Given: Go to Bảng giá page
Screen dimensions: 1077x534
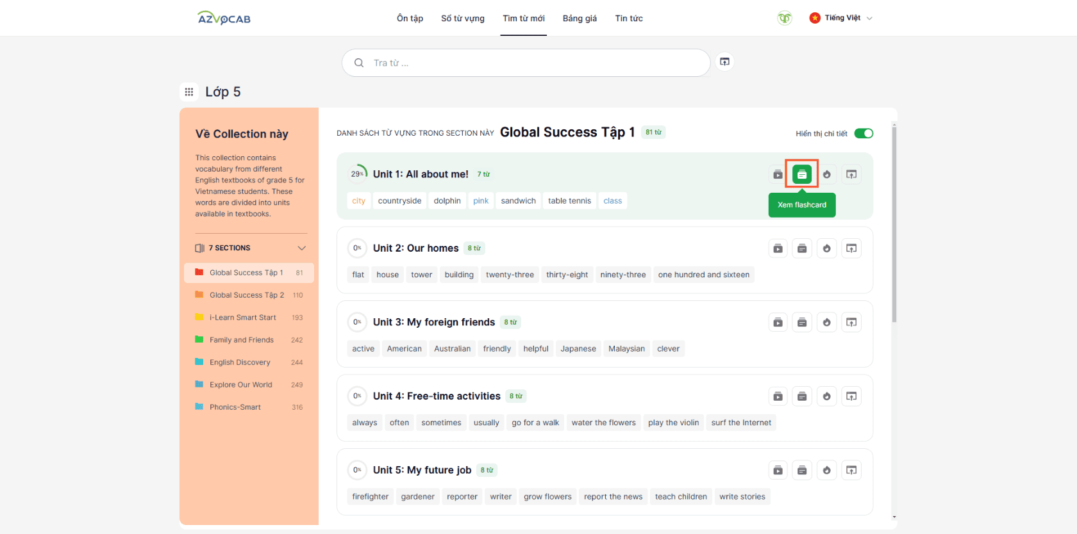Looking at the screenshot, I should pyautogui.click(x=580, y=18).
